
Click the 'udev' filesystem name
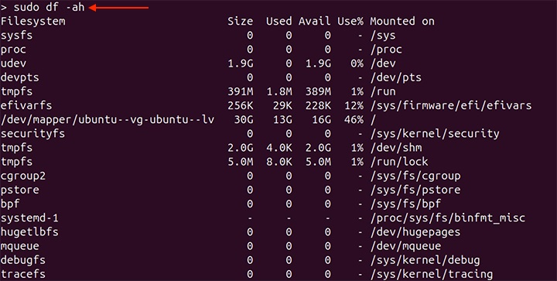pyautogui.click(x=13, y=63)
